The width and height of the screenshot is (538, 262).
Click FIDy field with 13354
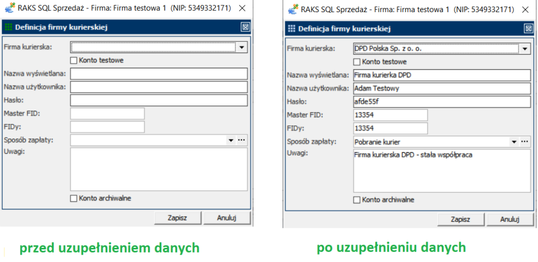(x=390, y=128)
